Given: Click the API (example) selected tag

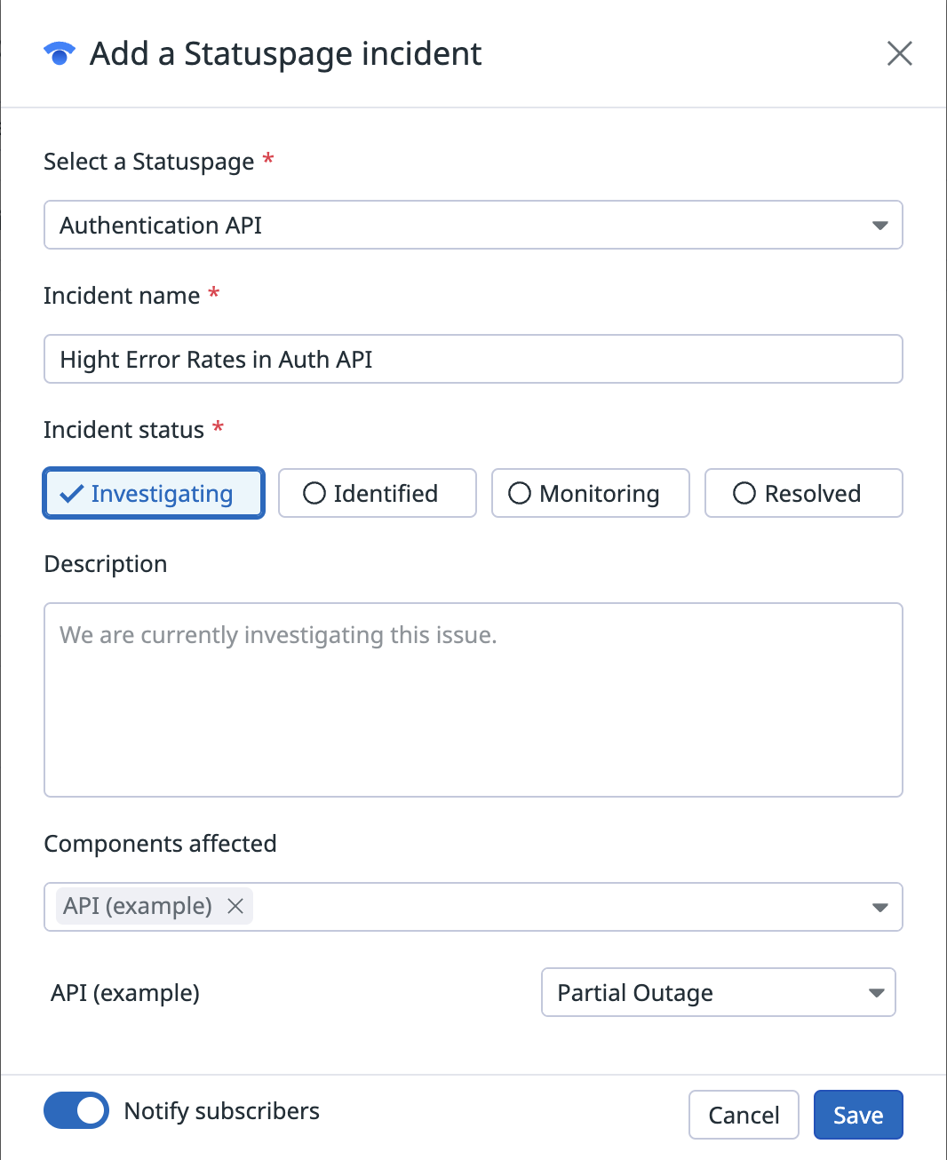Looking at the screenshot, I should tap(138, 906).
